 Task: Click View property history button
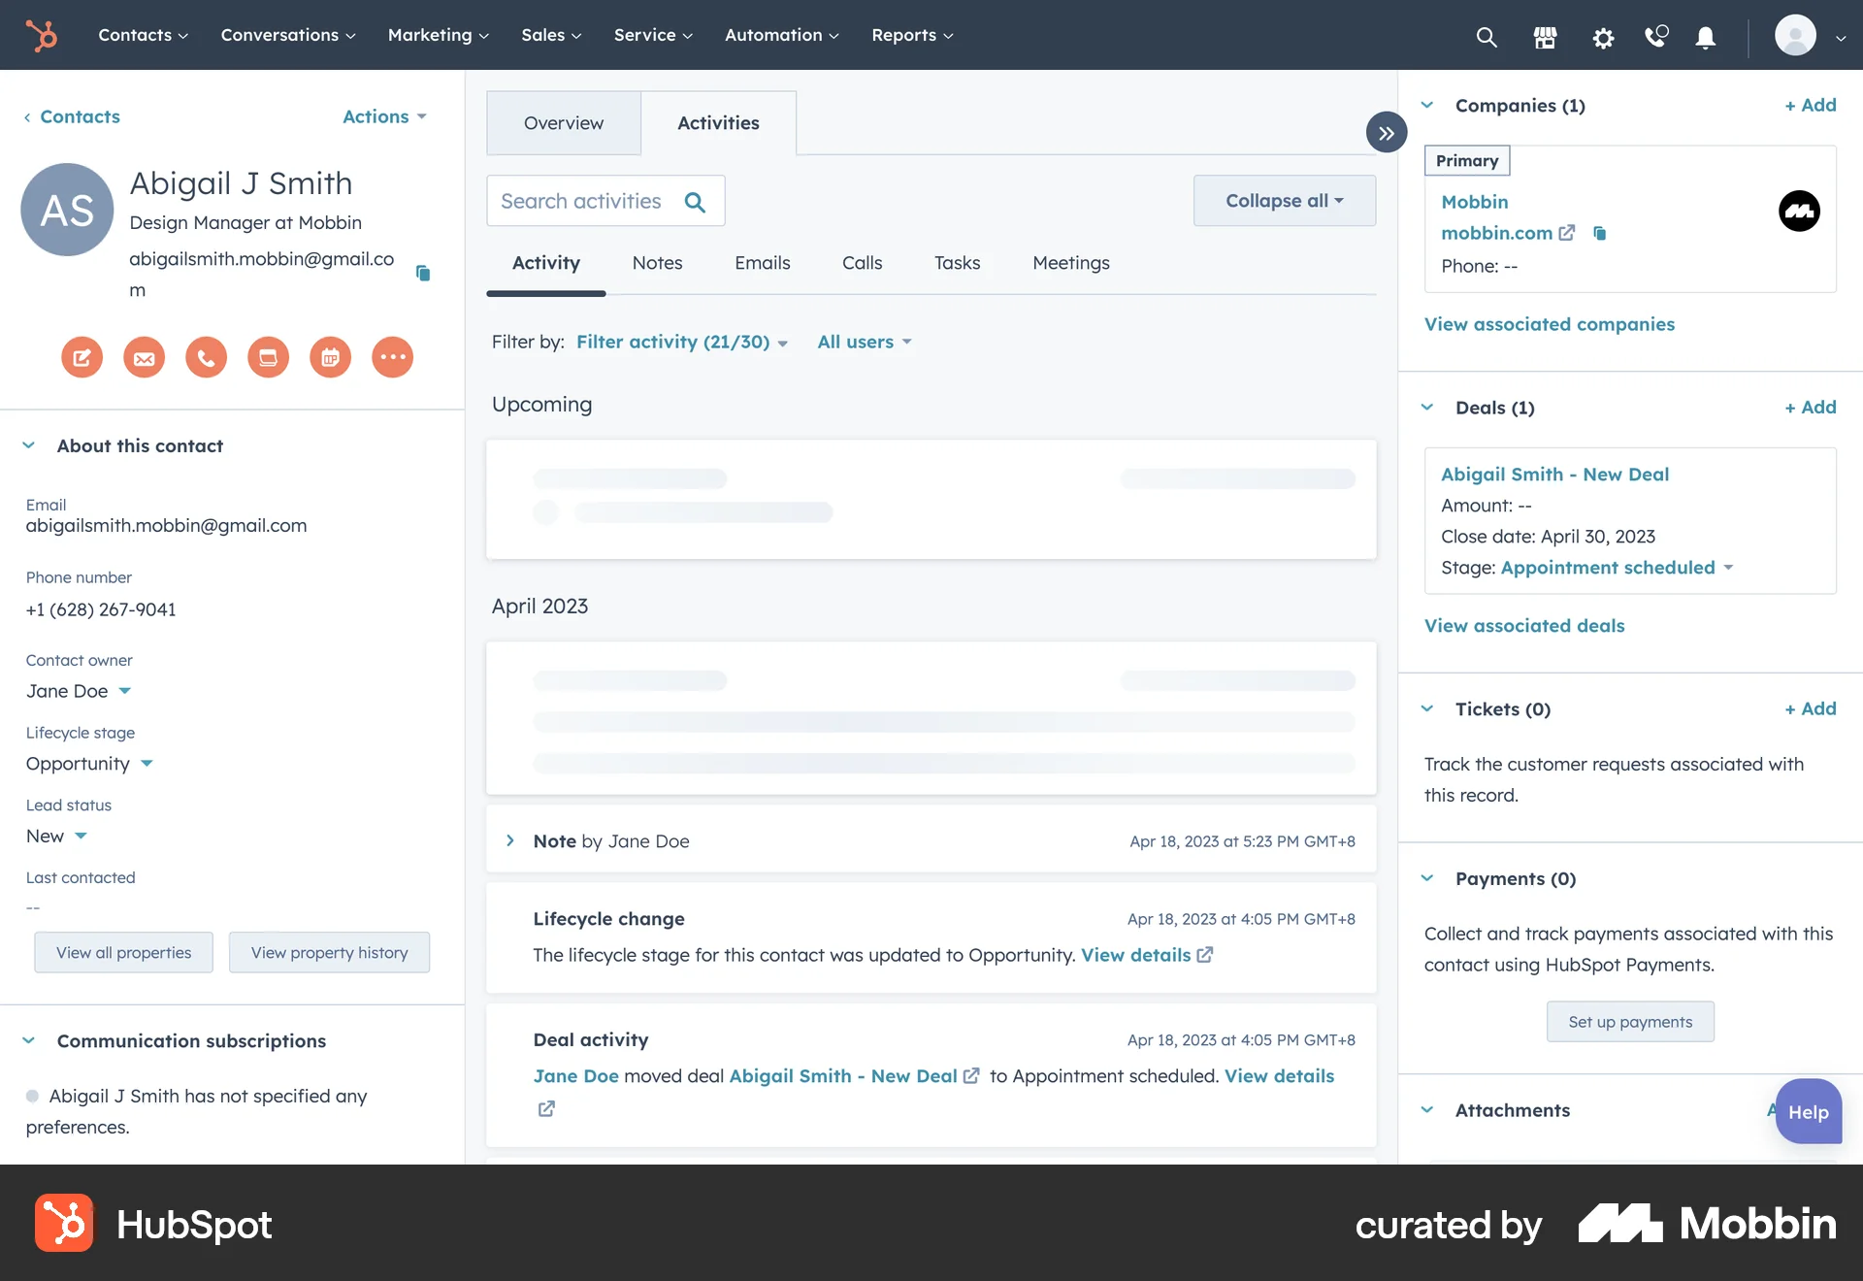329,953
